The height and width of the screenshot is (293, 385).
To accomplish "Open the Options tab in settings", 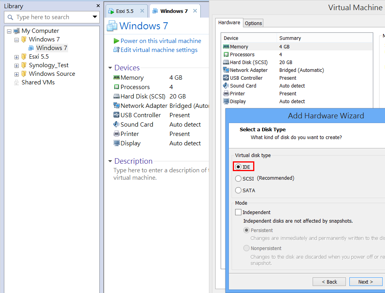I will tap(254, 23).
